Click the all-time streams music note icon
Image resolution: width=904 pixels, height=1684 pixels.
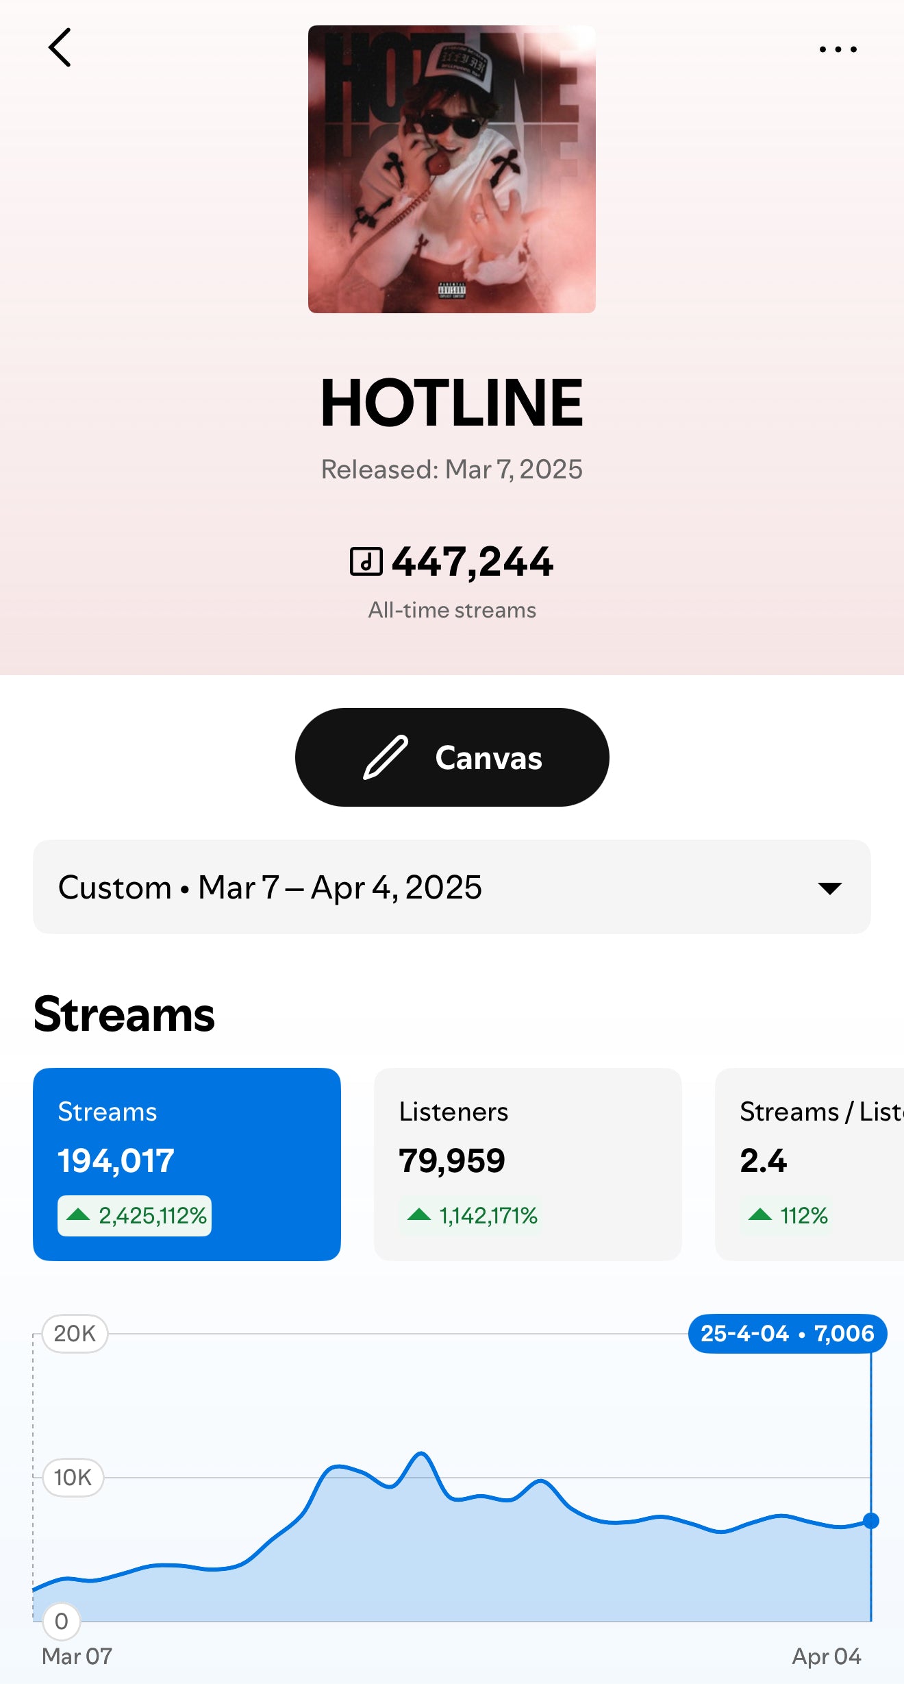tap(366, 561)
